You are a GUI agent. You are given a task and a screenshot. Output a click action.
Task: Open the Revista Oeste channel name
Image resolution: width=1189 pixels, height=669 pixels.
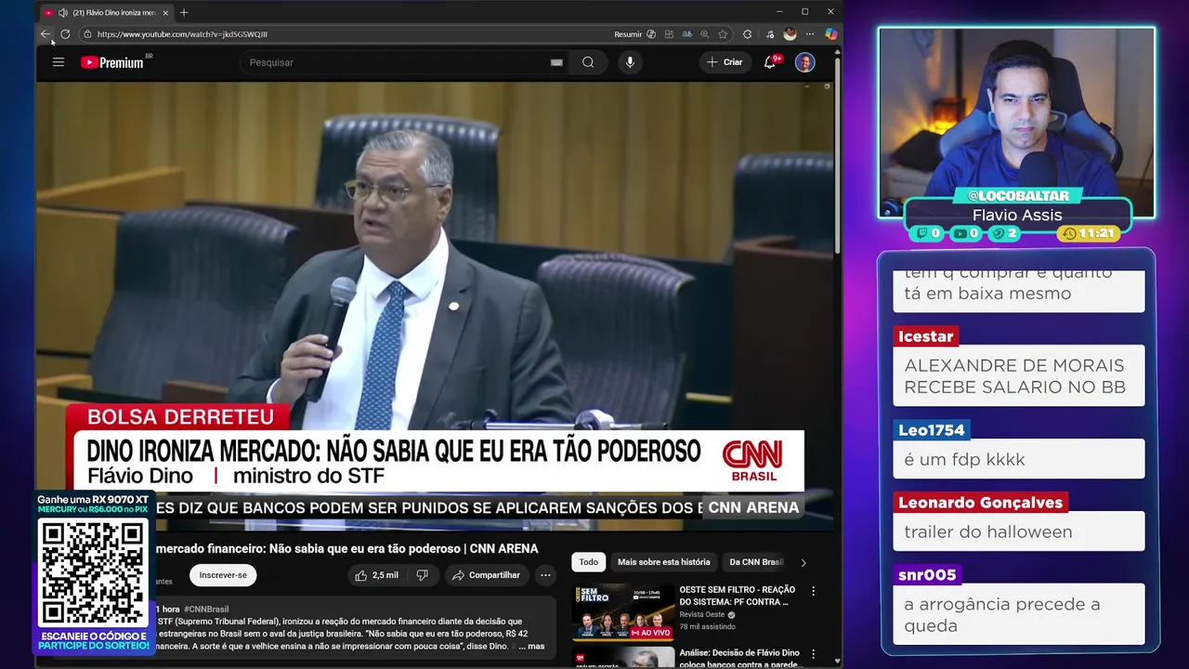(702, 614)
